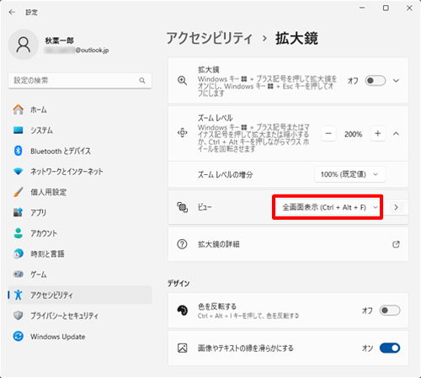Open ネットワークとインターネット category
The width and height of the screenshot is (421, 378).
point(80,172)
